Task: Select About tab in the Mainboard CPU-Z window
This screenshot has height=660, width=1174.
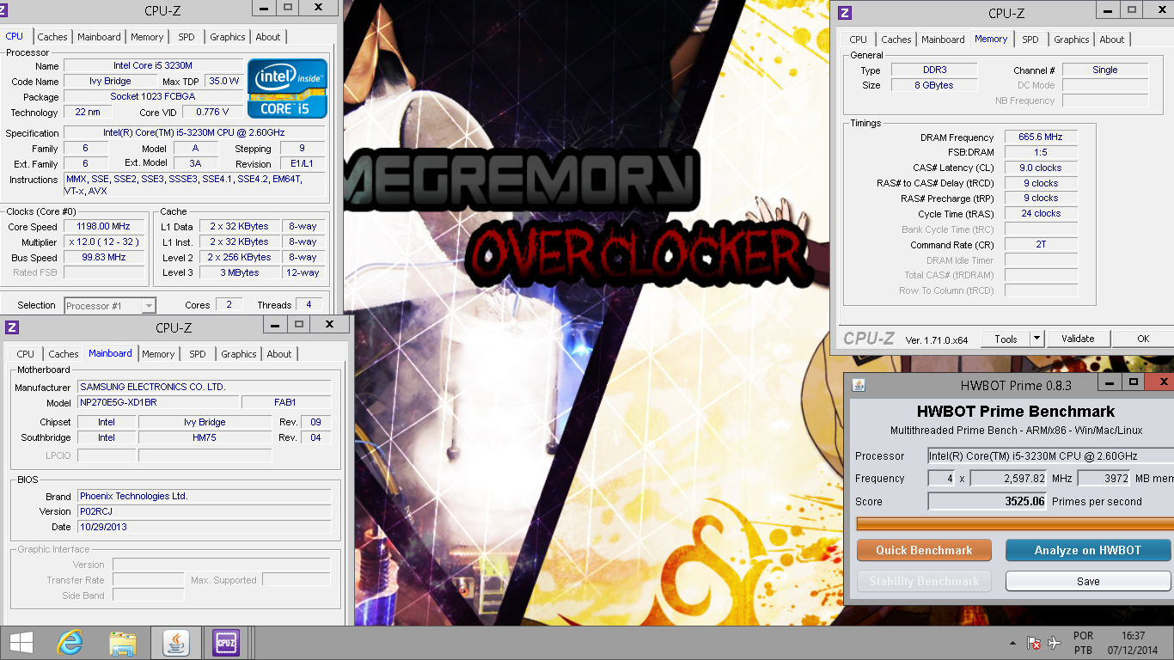Action: [x=279, y=354]
